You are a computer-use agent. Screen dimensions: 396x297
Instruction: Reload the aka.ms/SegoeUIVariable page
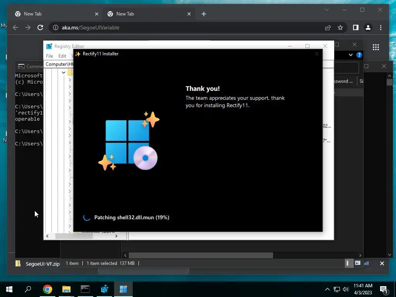40,27
